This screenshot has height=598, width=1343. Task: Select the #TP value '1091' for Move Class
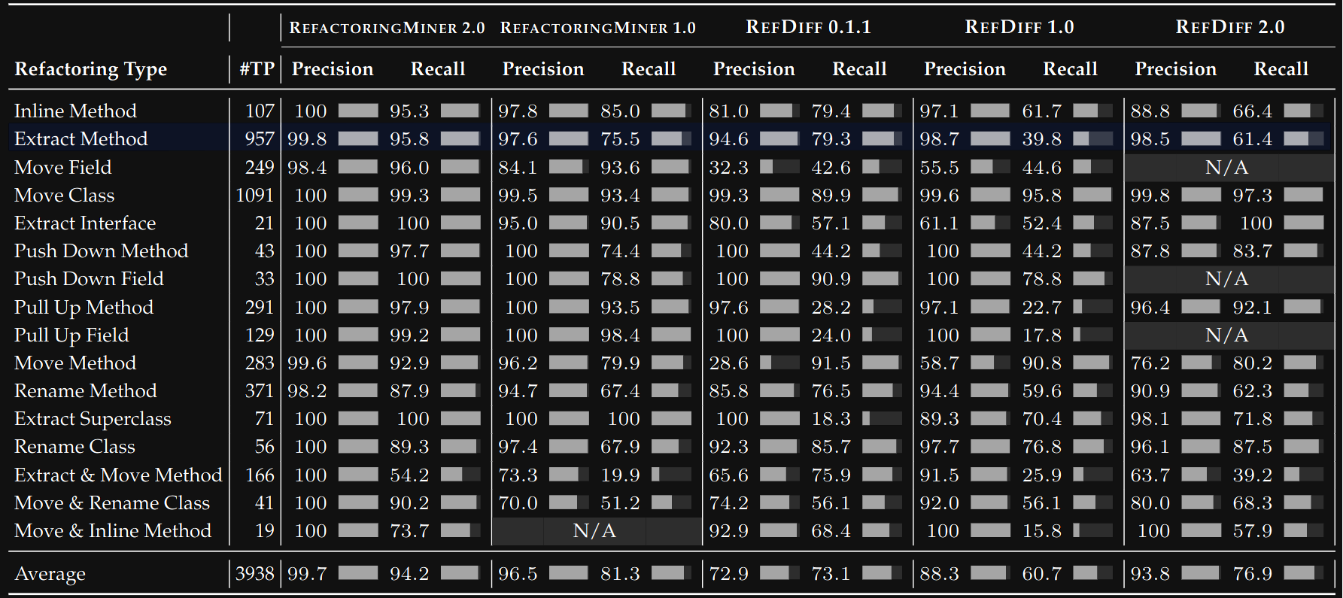pos(255,196)
